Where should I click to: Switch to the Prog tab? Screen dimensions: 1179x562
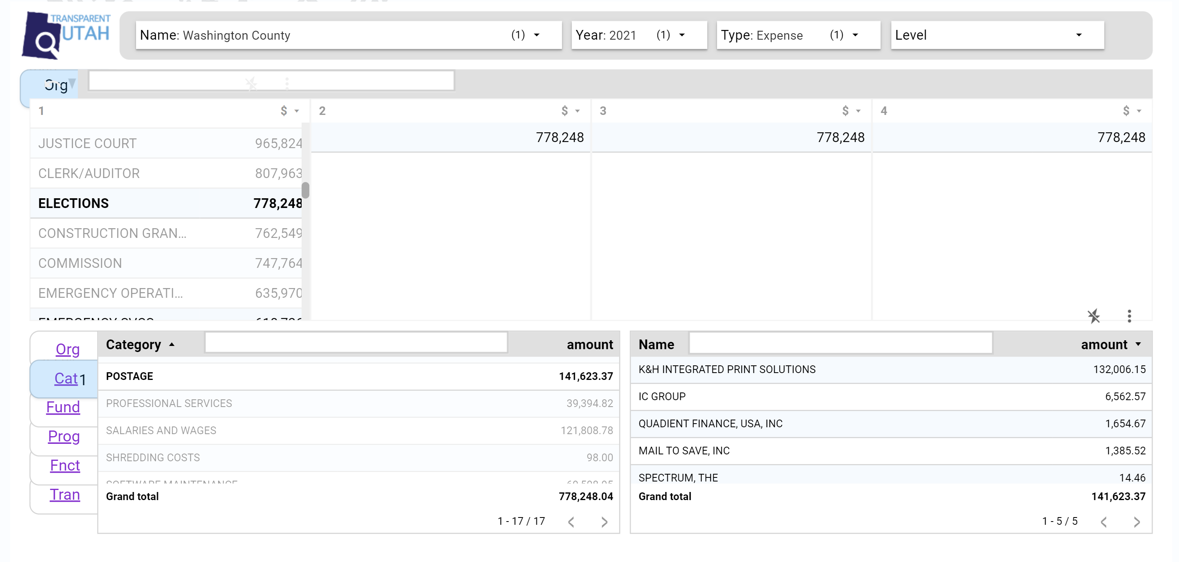coord(64,436)
